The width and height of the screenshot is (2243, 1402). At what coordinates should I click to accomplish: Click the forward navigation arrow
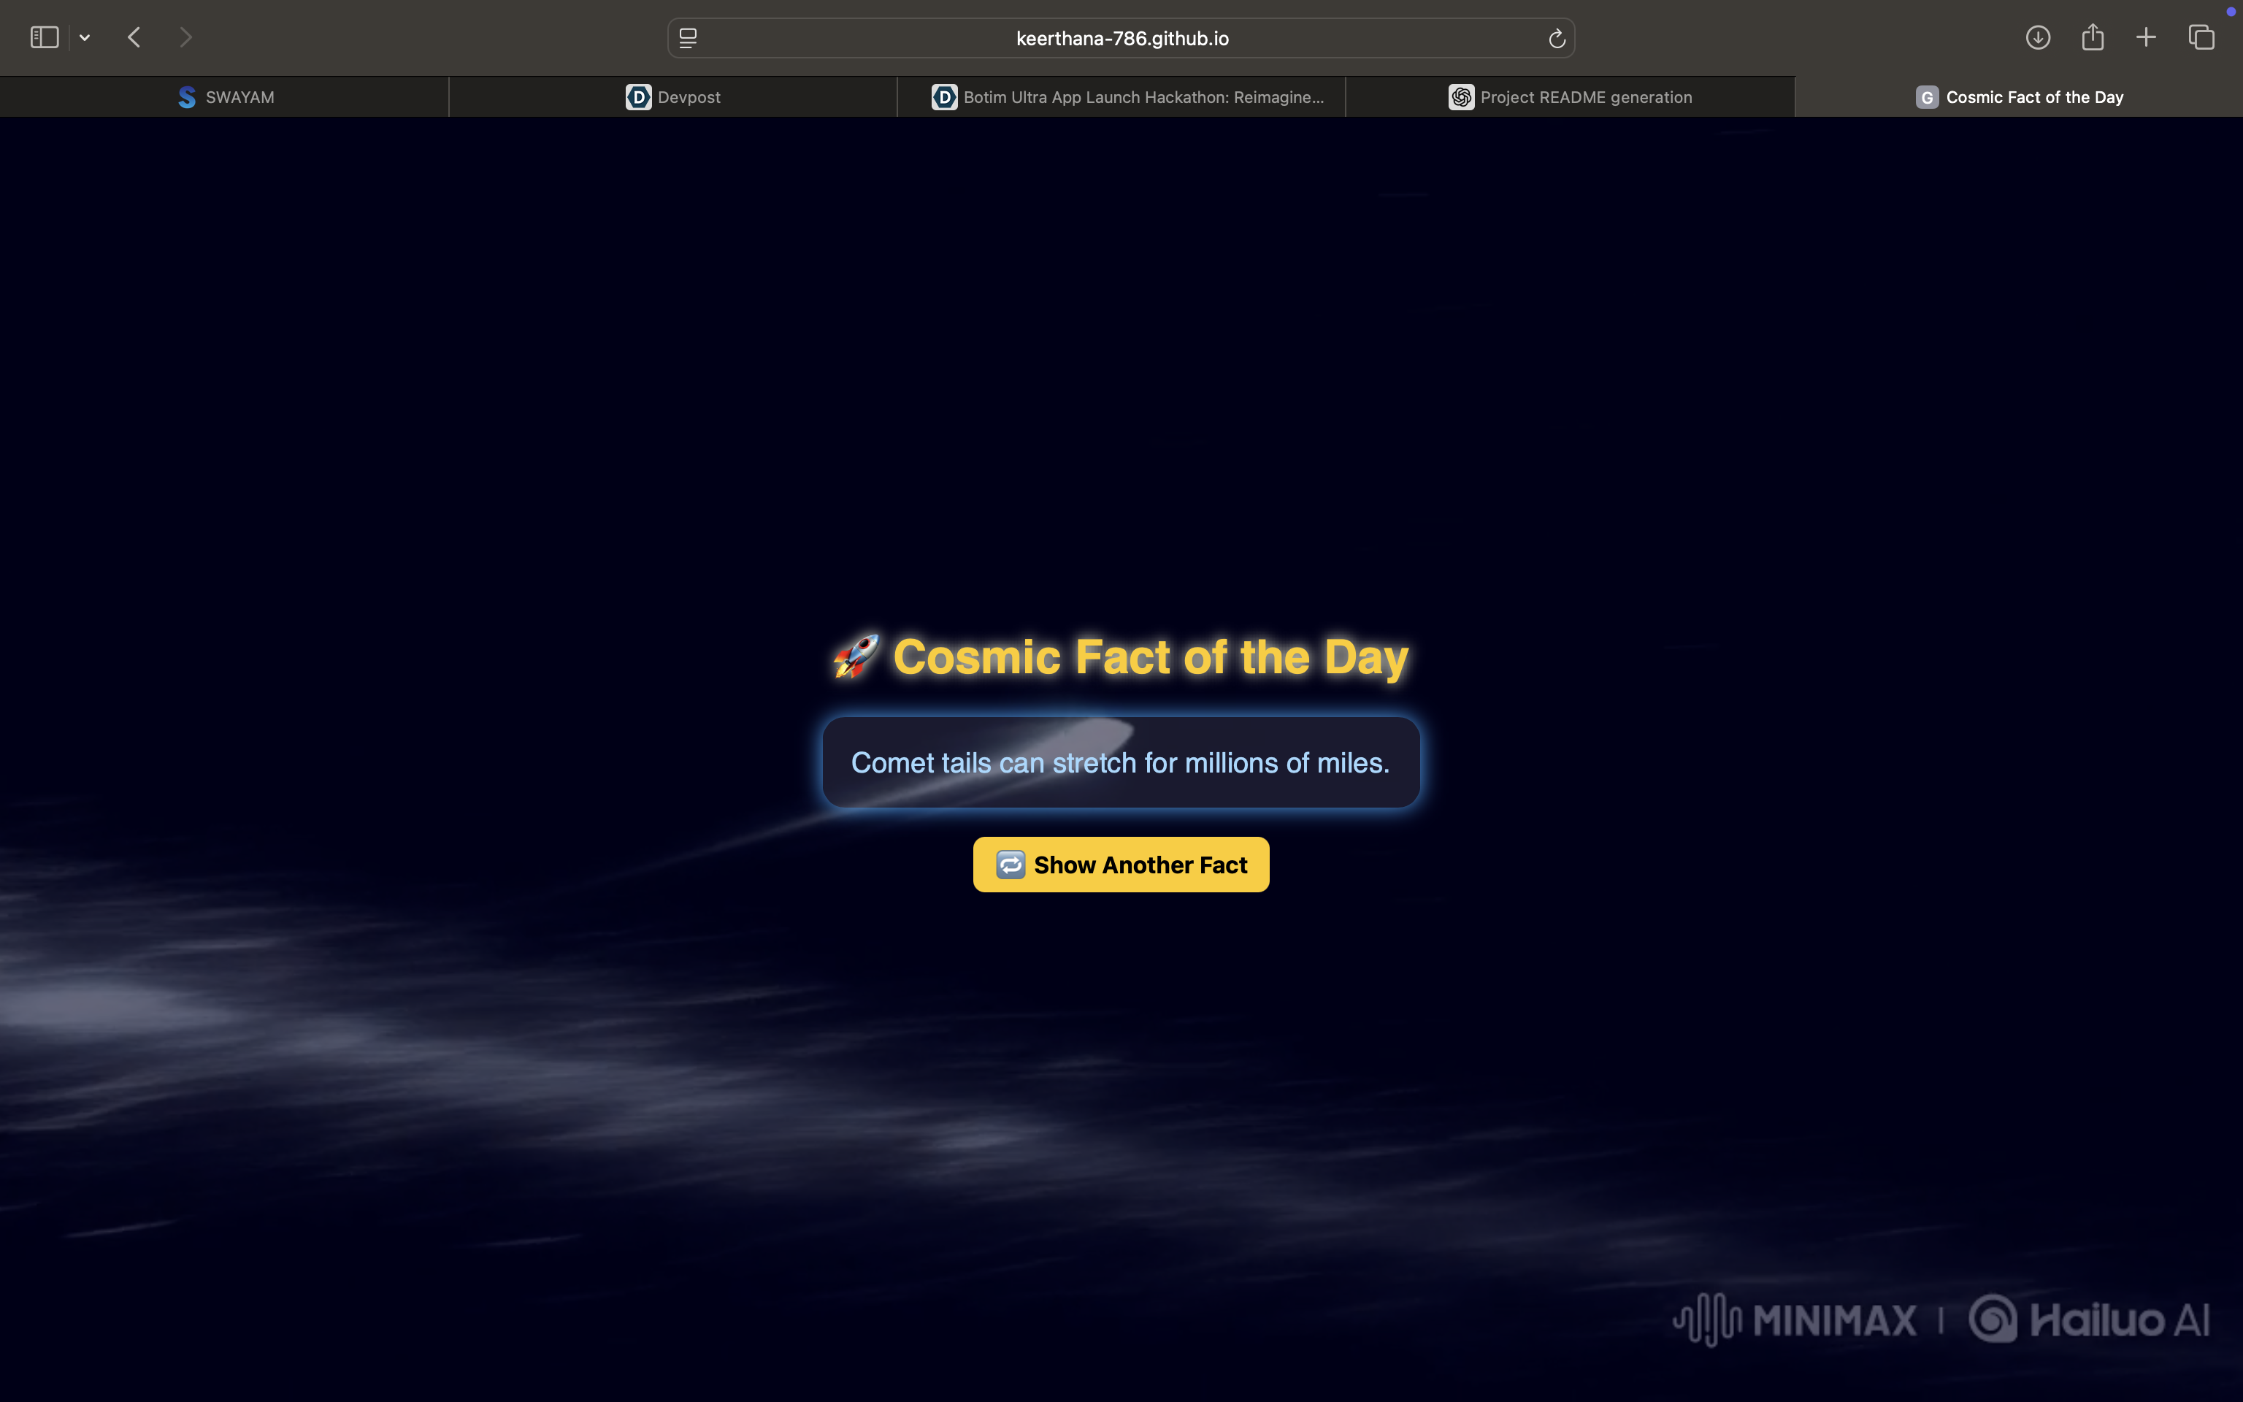pyautogui.click(x=185, y=37)
